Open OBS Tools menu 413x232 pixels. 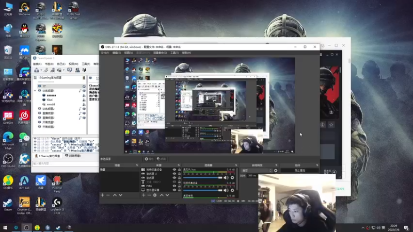coord(174,53)
